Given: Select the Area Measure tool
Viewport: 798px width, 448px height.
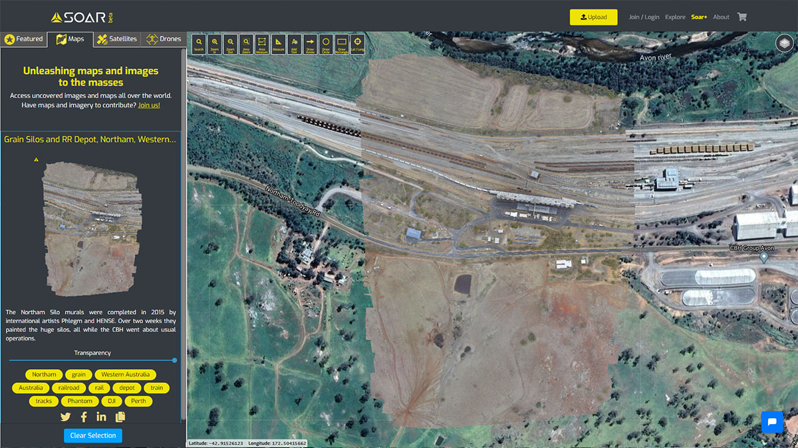Looking at the screenshot, I should click(262, 44).
